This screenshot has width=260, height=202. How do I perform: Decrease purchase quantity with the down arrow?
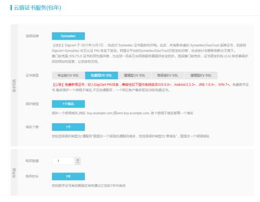pos(77,163)
